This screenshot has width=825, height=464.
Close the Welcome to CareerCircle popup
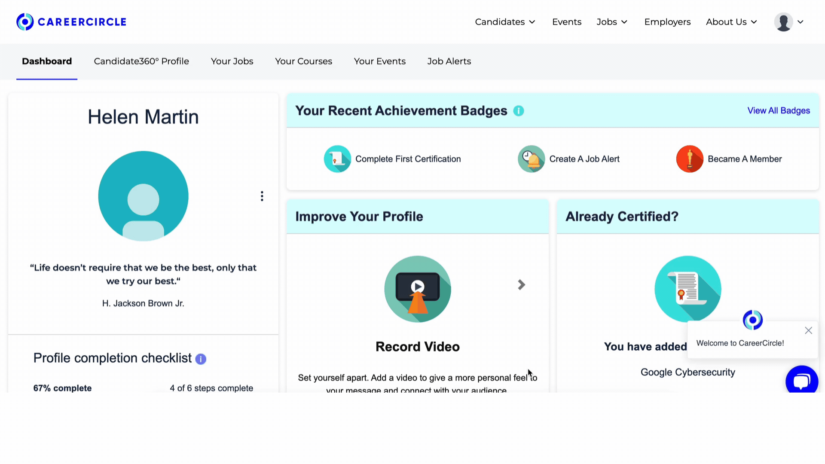point(809,330)
